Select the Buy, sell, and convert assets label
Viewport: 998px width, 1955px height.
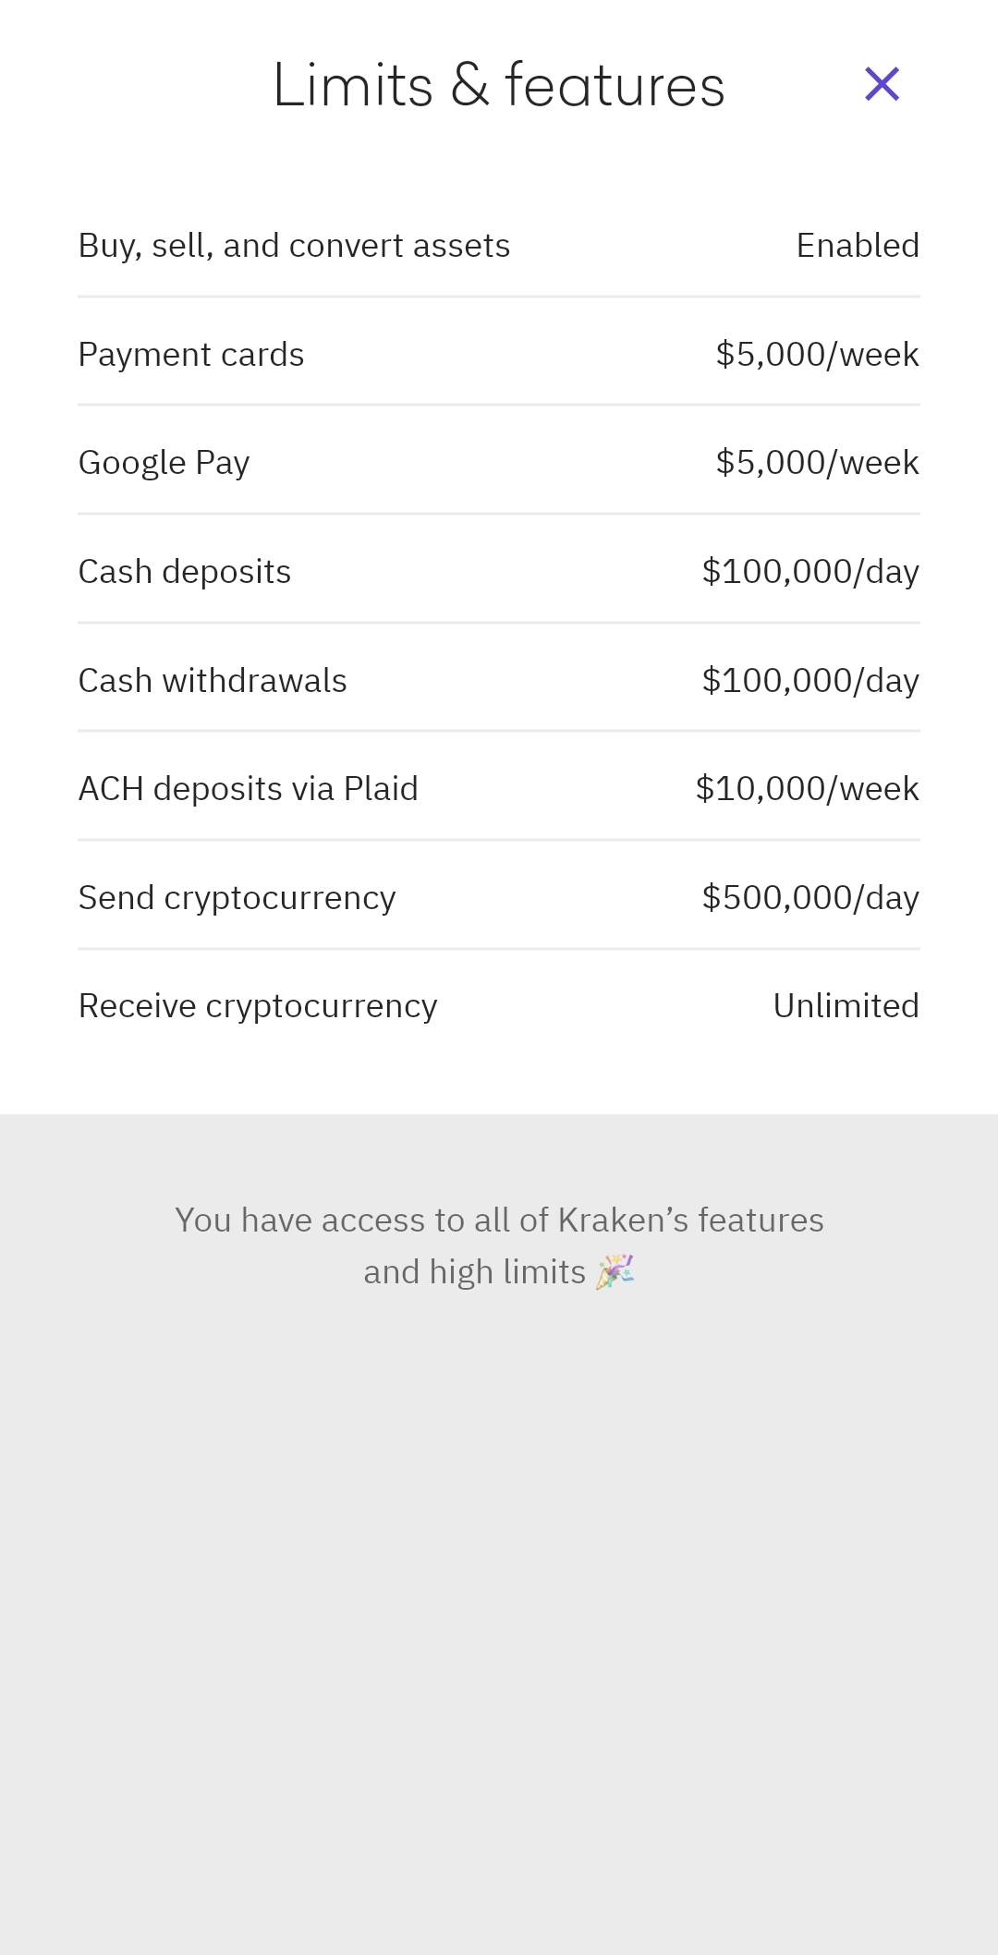click(x=294, y=246)
